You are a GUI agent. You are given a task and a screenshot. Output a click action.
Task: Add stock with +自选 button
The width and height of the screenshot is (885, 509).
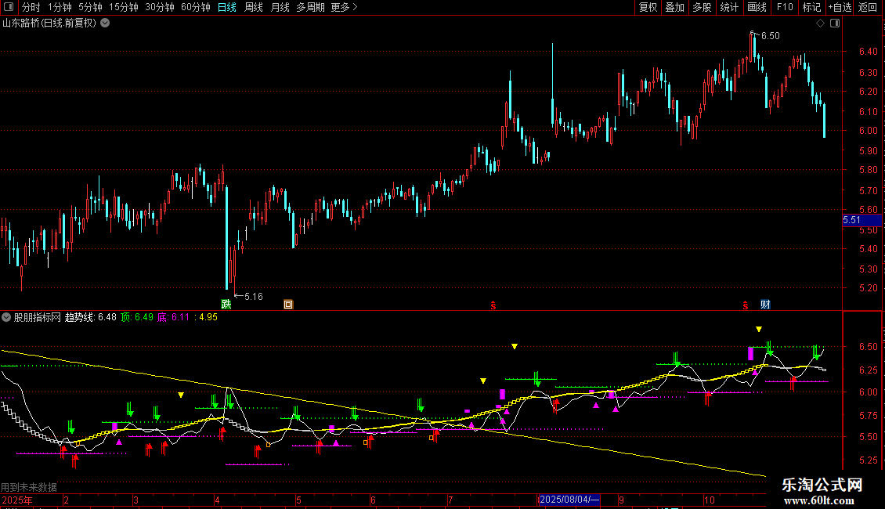point(840,7)
